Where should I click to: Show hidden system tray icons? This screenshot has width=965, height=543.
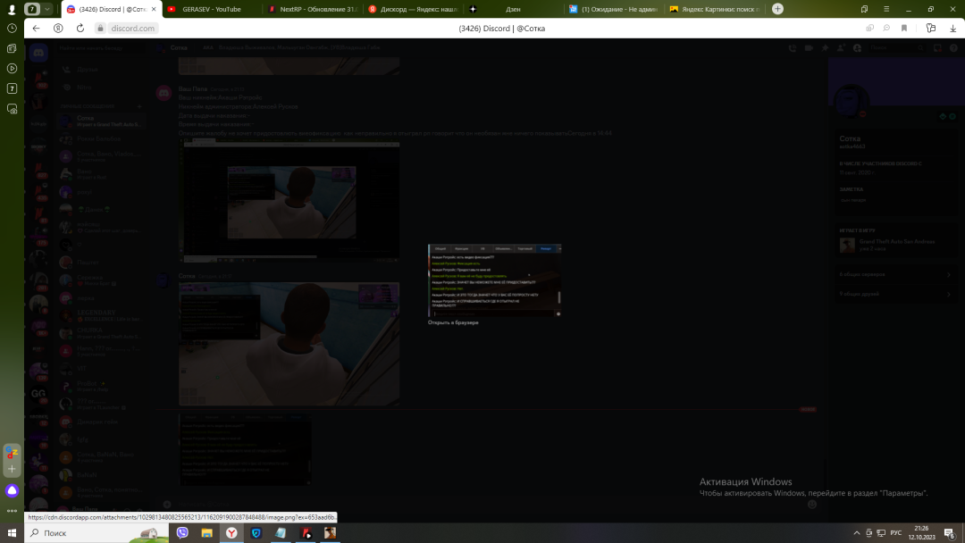(x=856, y=533)
